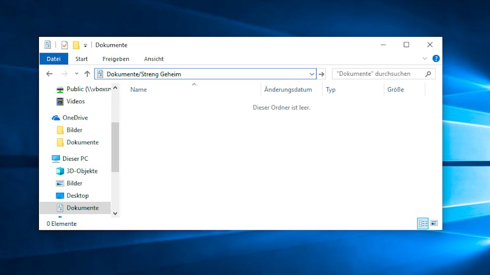Click the Properties checkmark quick-access icon
Image resolution: width=490 pixels, height=275 pixels.
click(x=65, y=45)
